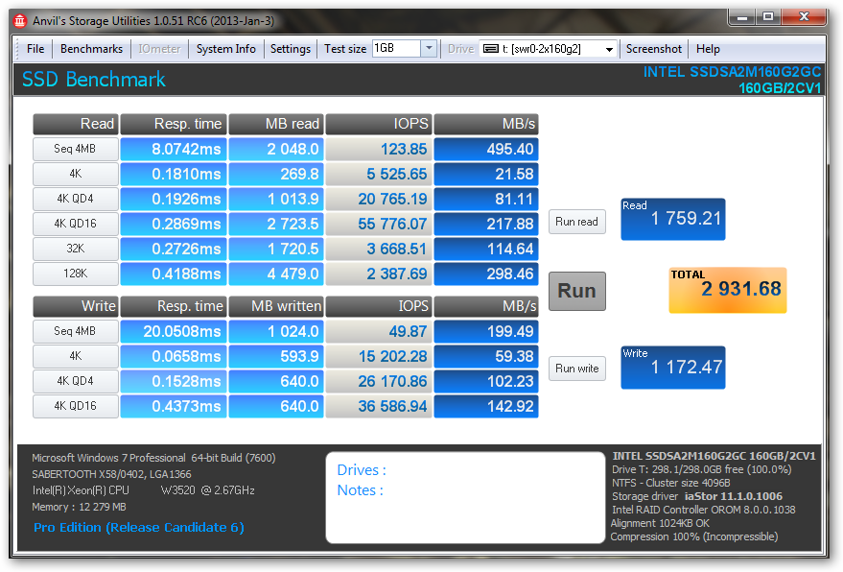Click the Pro Edition (Release Candidate 6) text
The height and width of the screenshot is (572, 843).
139,527
